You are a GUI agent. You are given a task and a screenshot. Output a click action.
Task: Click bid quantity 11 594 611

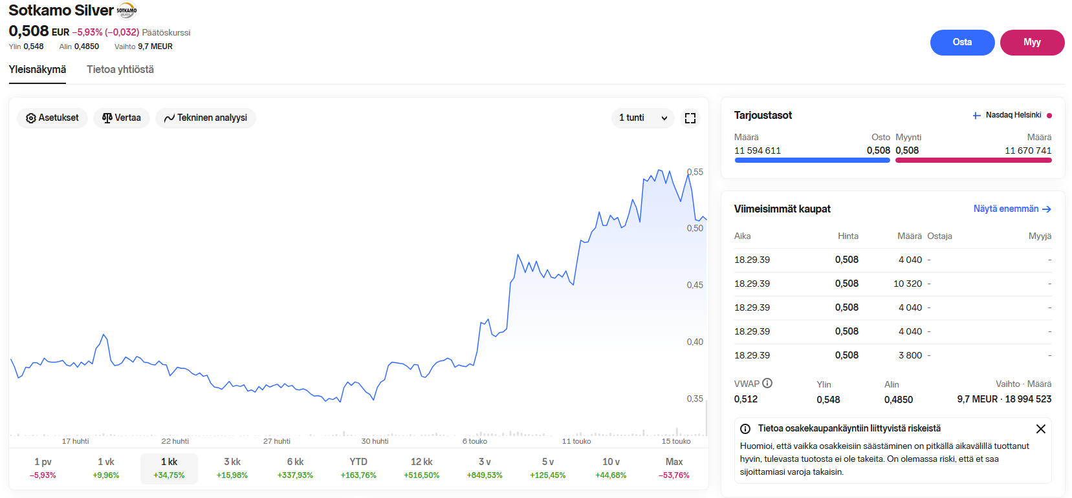[758, 150]
